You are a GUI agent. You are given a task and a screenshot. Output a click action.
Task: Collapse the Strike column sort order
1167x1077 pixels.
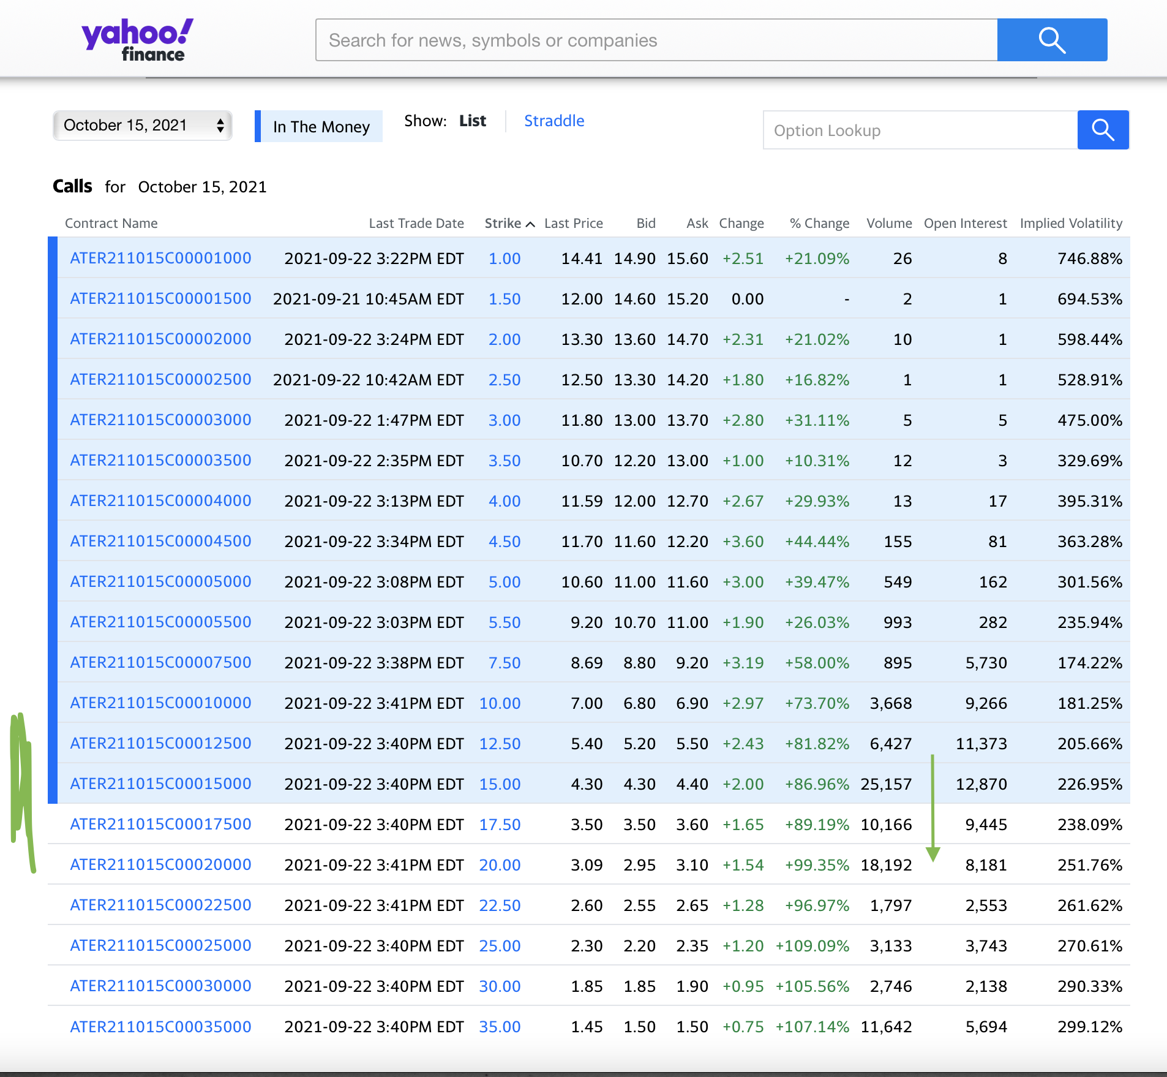coord(529,224)
